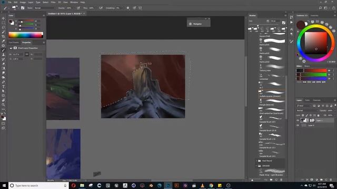337x189 pixels.
Task: Toggle Quick Mask mode icon in toolbar
Action: (x=3, y=124)
